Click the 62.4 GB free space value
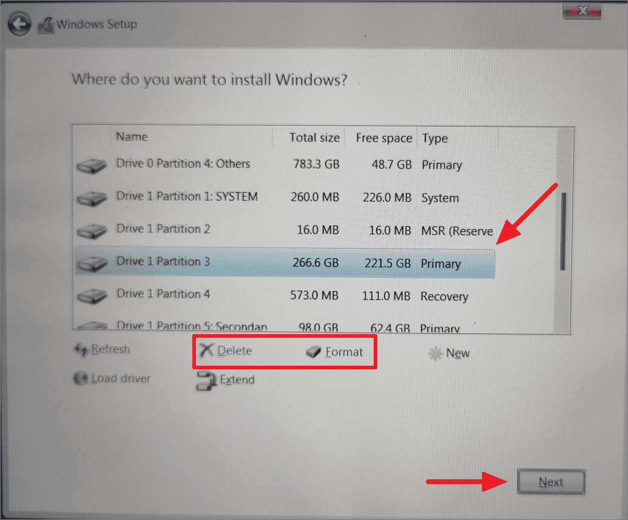628x520 pixels. [x=390, y=328]
